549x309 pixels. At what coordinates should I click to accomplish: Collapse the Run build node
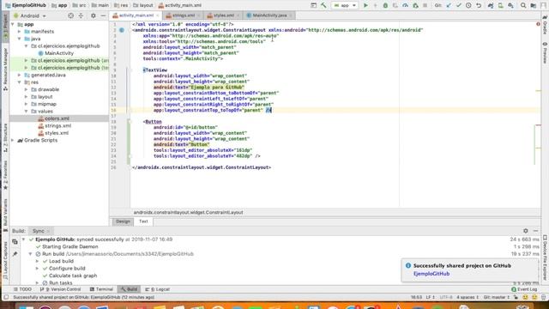pyautogui.click(x=31, y=254)
